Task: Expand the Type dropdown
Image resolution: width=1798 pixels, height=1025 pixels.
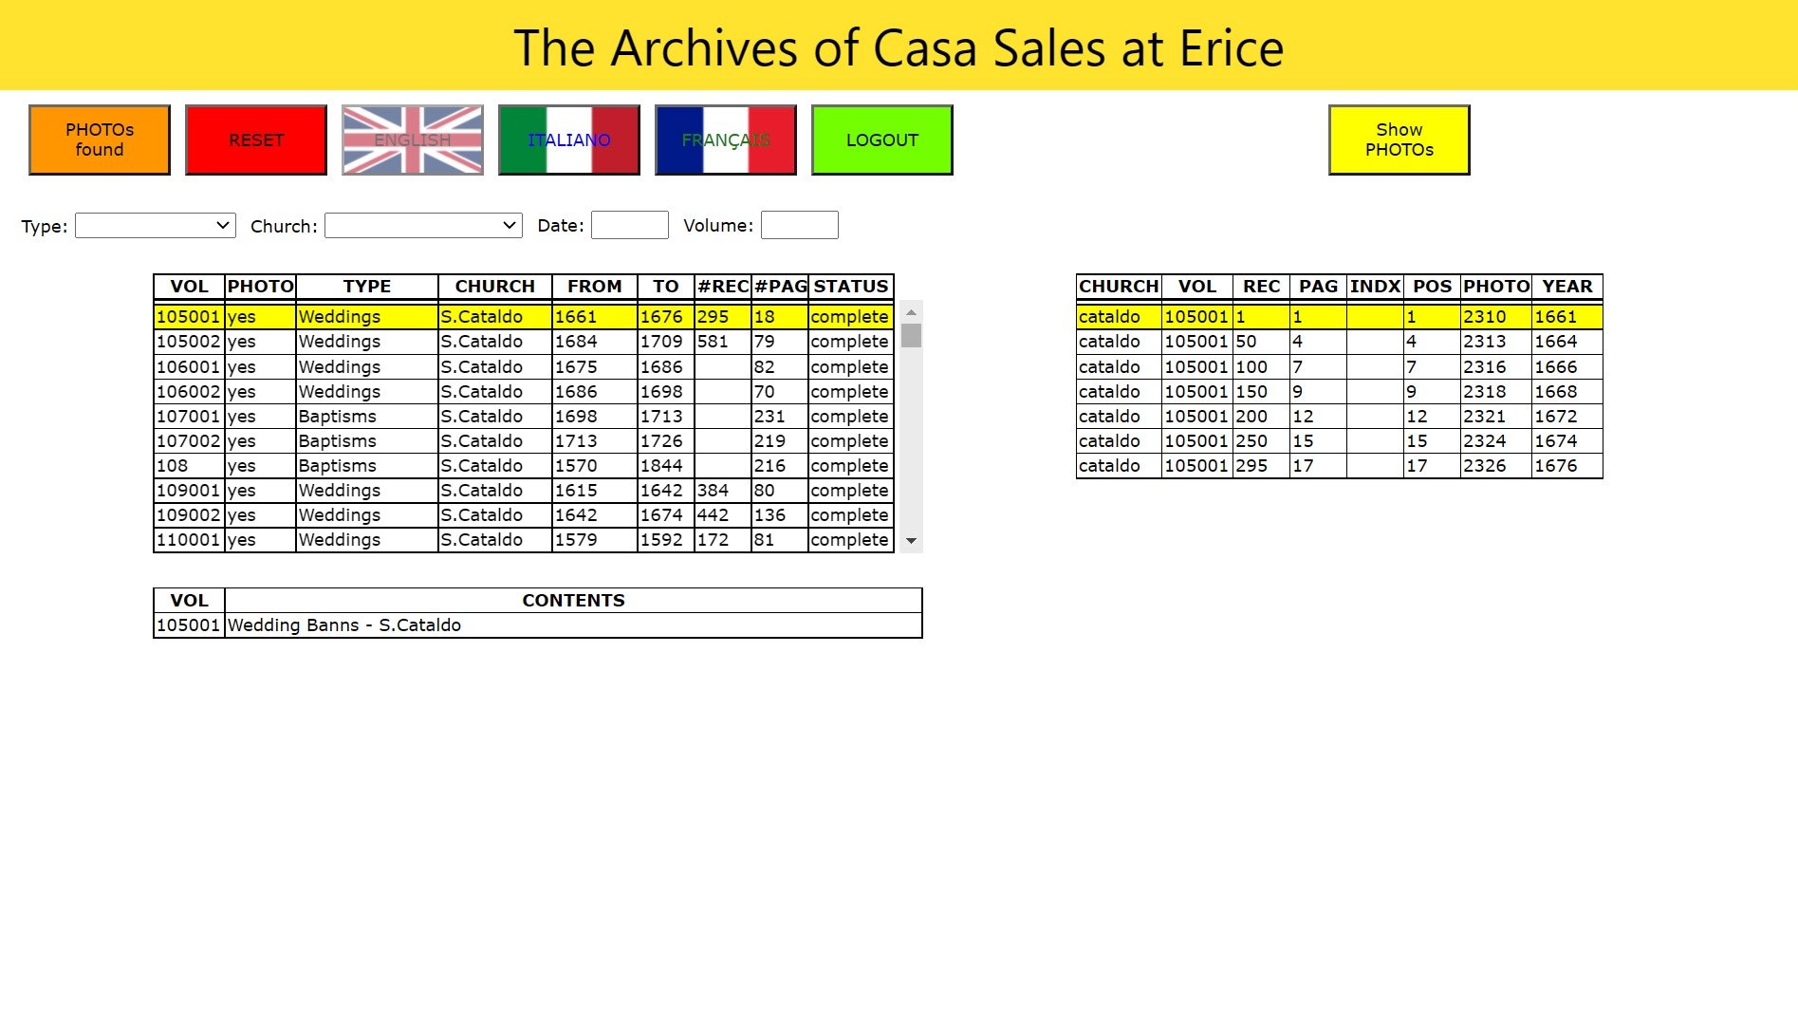Action: [x=156, y=225]
